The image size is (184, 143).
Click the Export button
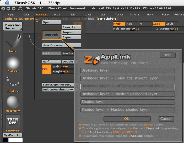pyautogui.click(x=72, y=37)
